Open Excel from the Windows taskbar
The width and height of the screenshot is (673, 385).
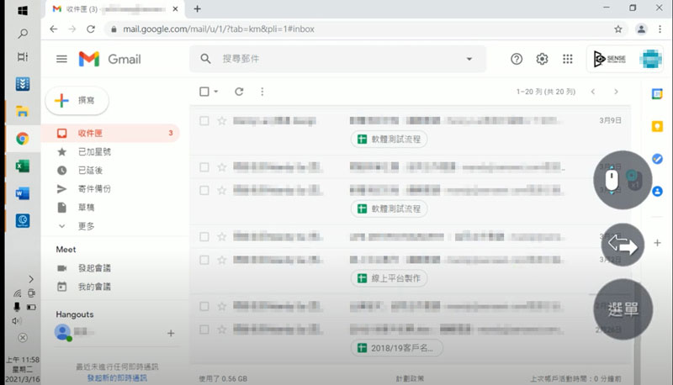point(23,166)
